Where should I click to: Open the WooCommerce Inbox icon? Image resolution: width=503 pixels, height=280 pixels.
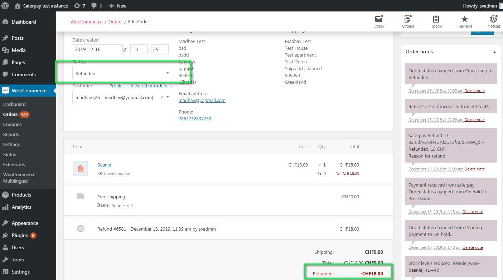click(x=379, y=19)
